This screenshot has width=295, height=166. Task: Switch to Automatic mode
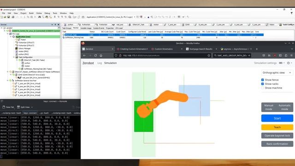(284, 107)
